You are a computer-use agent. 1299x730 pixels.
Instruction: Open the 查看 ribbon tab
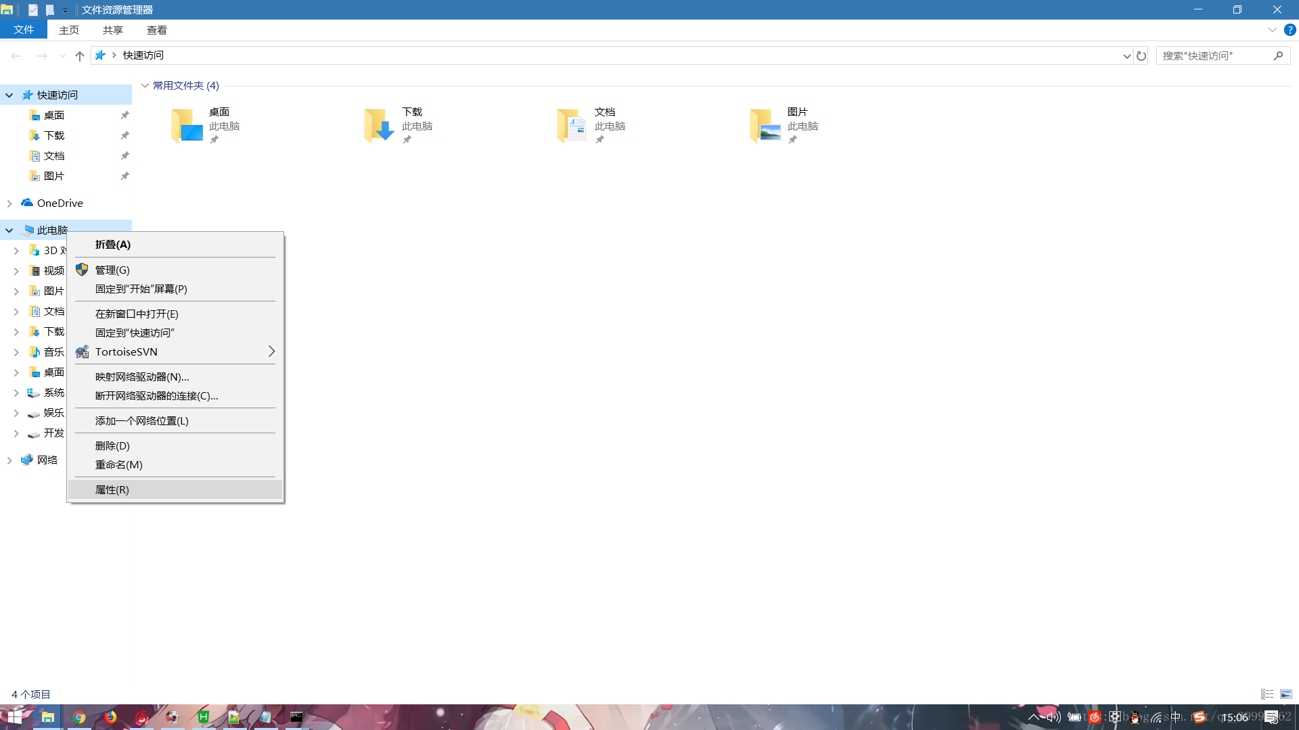tap(156, 30)
